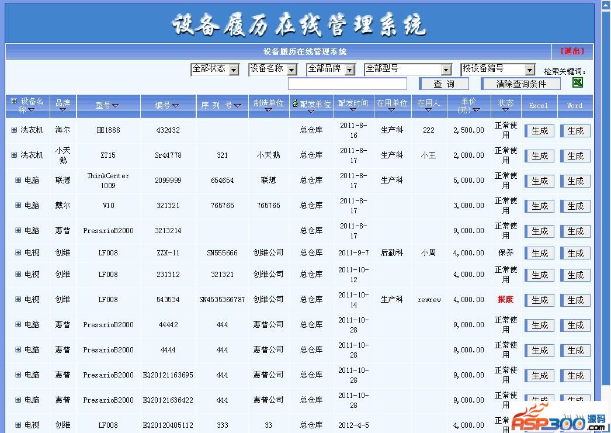611x433 pixels.
Task: Click the Word column header
Action: pyautogui.click(x=574, y=106)
